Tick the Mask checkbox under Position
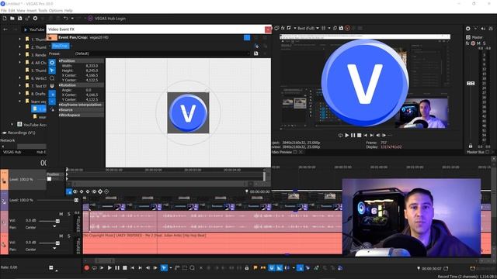497x279 pixels. [x=49, y=179]
